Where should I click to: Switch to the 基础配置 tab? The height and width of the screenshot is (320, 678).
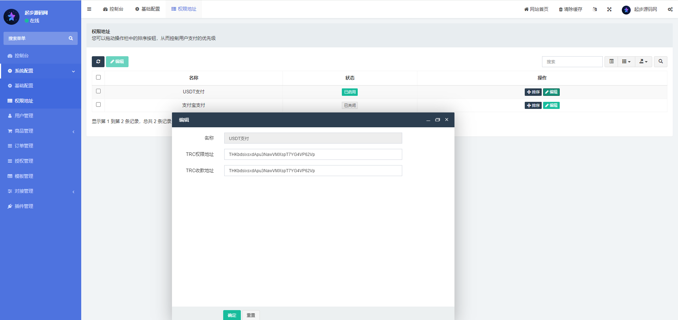click(148, 9)
